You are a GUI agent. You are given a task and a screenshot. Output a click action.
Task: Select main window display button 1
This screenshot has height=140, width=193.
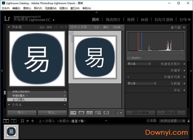pyautogui.click(x=6, y=121)
